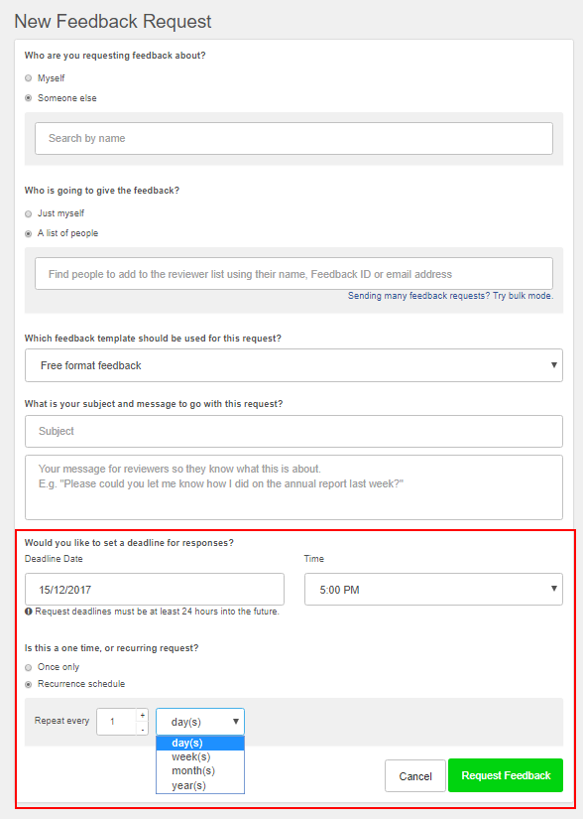Decrement the Repeat every value with minus
This screenshot has width=583, height=819.
(x=143, y=729)
